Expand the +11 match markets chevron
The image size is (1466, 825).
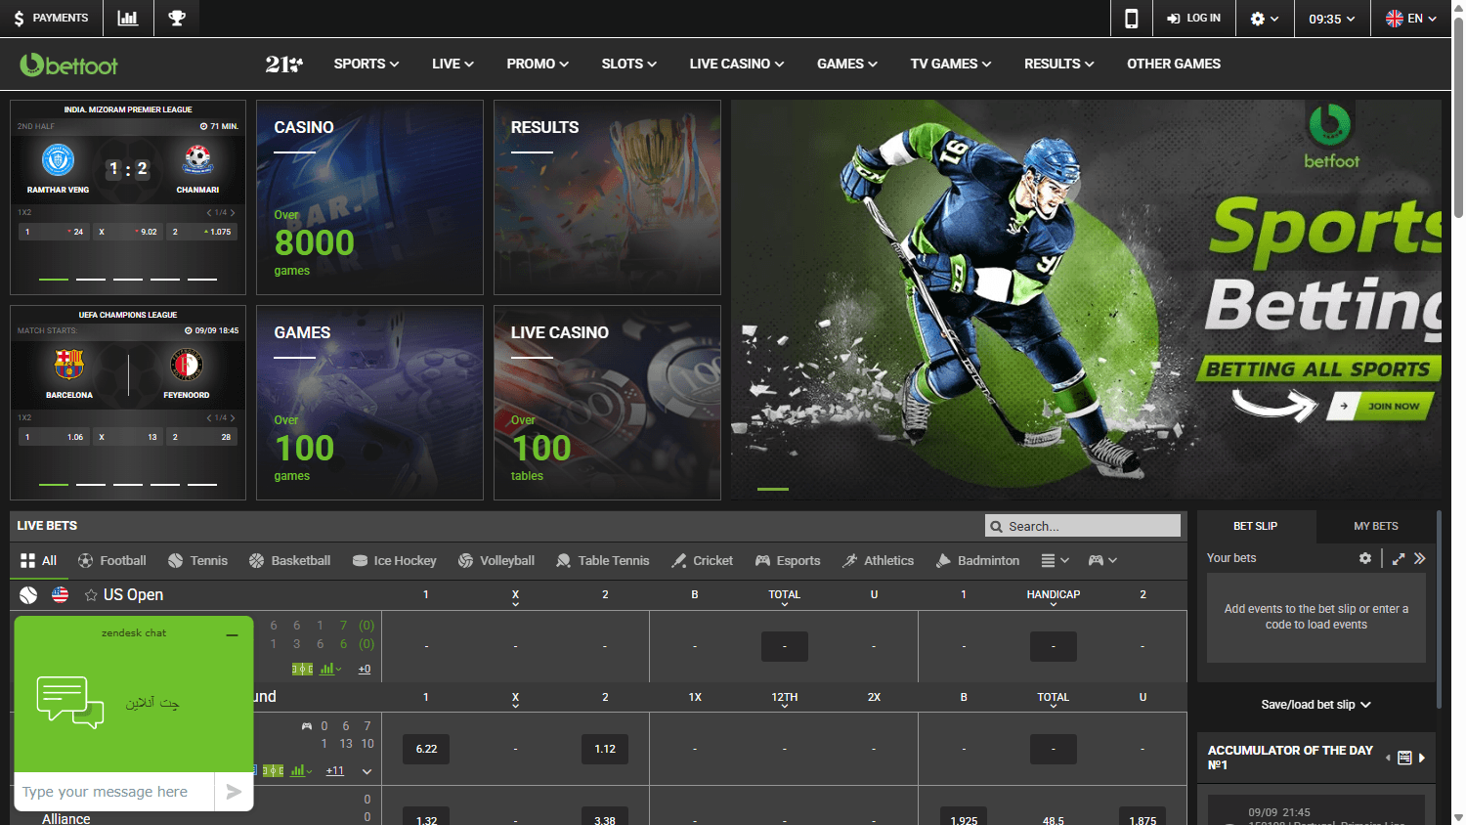coord(366,771)
